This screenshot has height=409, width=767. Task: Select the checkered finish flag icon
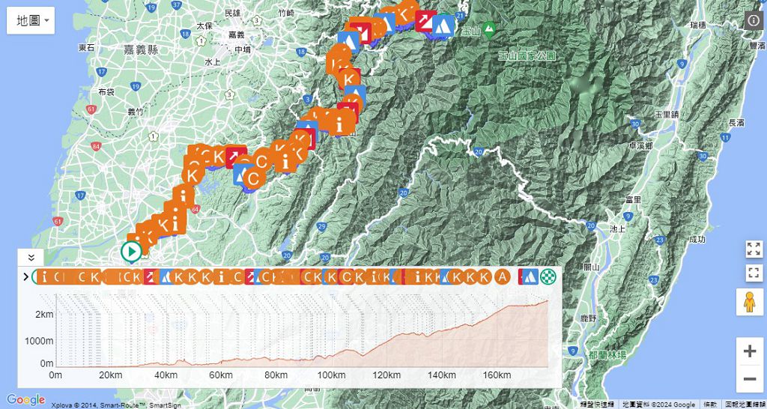point(550,276)
